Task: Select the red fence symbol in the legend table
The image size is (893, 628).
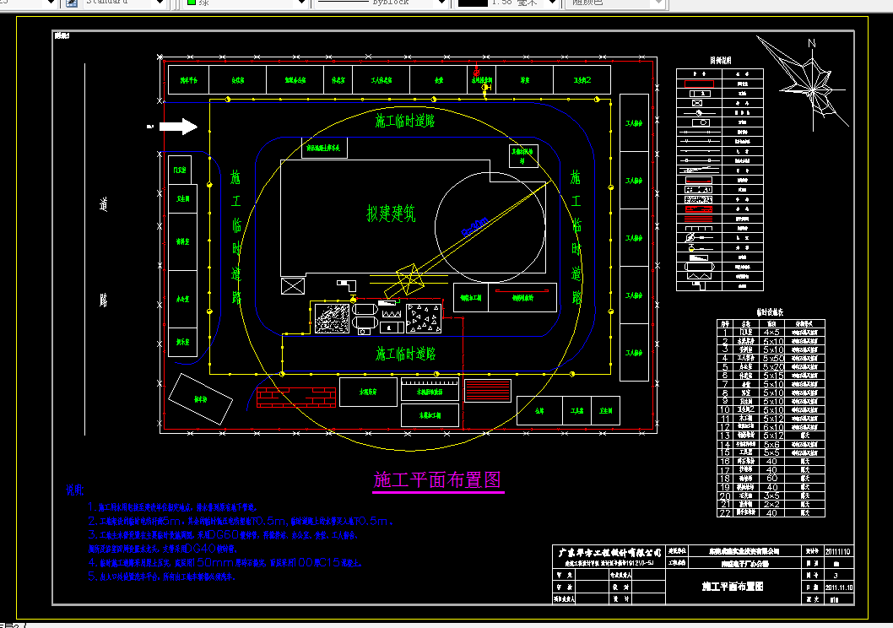Action: [700, 82]
